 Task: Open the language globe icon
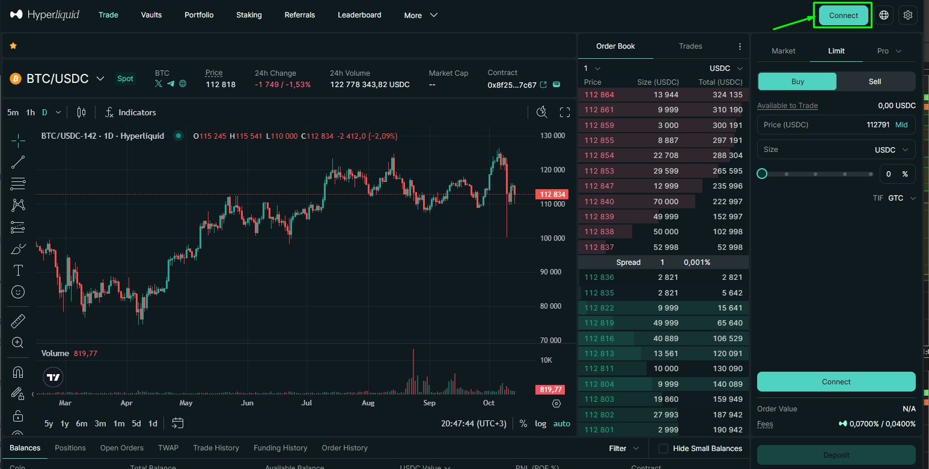(x=883, y=15)
